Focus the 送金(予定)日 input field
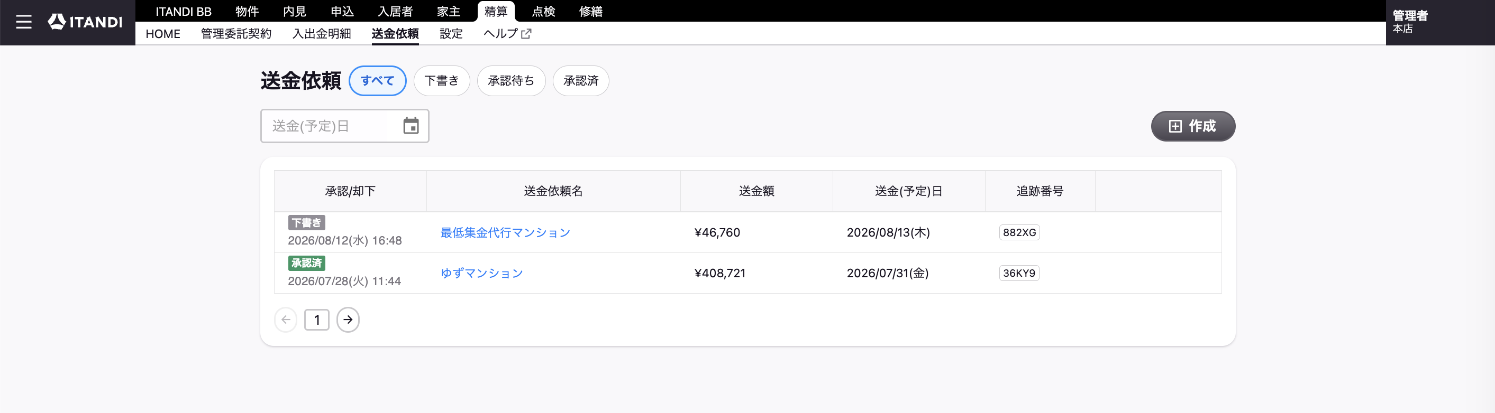The width and height of the screenshot is (1495, 413). [x=344, y=126]
